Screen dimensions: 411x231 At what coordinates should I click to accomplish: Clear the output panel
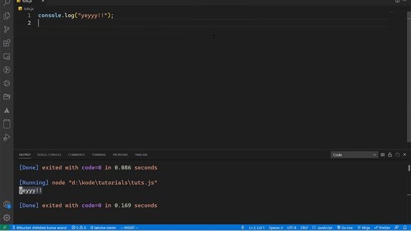(x=383, y=155)
